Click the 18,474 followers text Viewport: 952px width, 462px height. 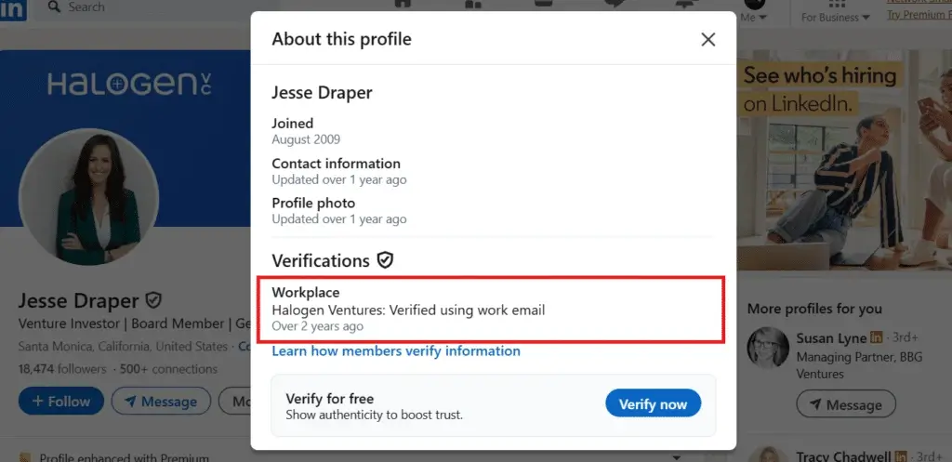[x=62, y=369]
